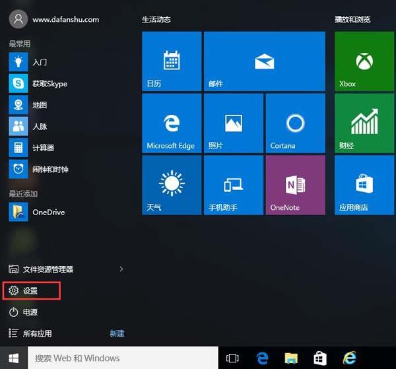The image size is (396, 369).
Task: Select the 闹钟和时钟 text label
Action: click(50, 170)
